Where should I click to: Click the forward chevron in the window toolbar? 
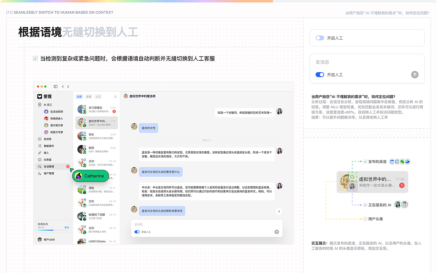[68, 86]
